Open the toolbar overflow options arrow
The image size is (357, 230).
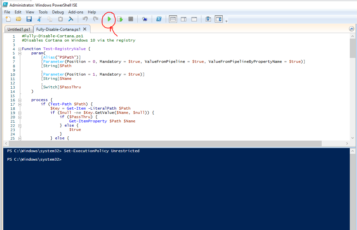(x=226, y=21)
